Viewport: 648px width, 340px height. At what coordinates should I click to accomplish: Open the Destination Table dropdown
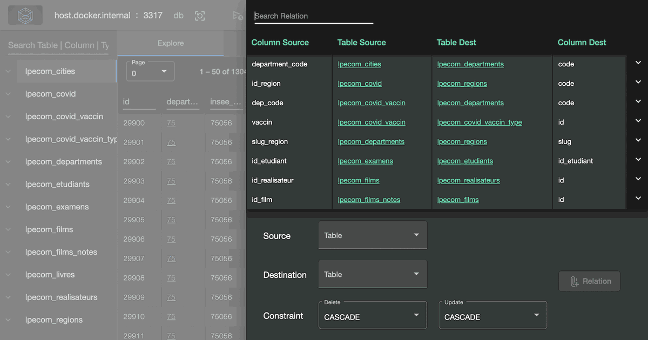click(372, 274)
